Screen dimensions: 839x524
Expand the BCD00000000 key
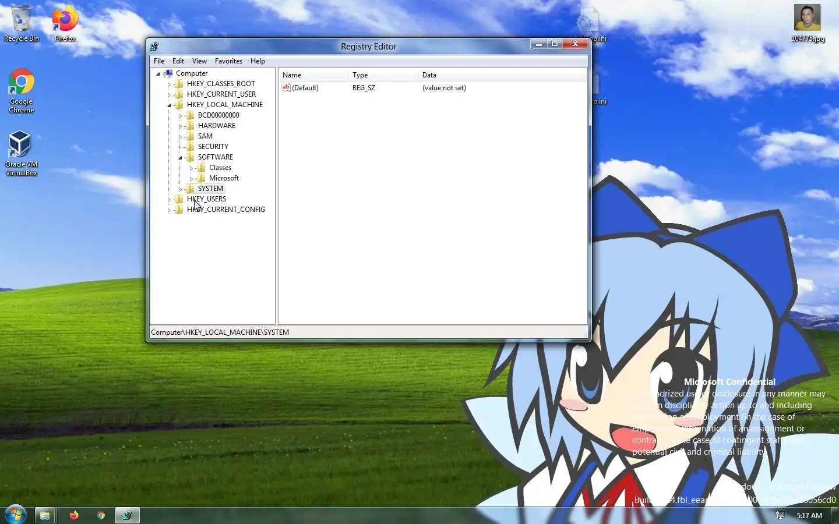pos(180,116)
